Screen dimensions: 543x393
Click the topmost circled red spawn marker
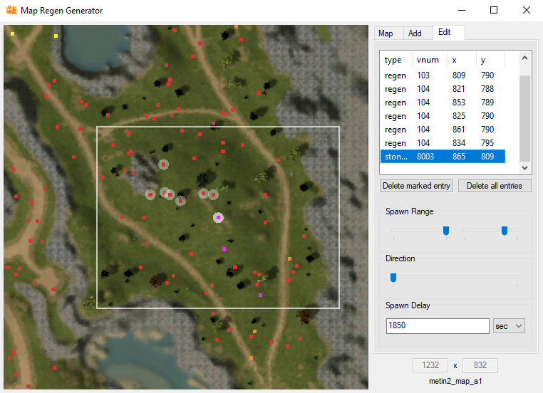tap(163, 164)
